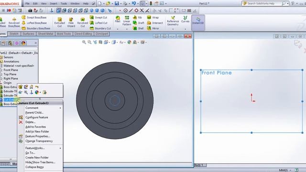Click the Undo icon
Viewport: 306px width, 172px height.
(134, 3)
